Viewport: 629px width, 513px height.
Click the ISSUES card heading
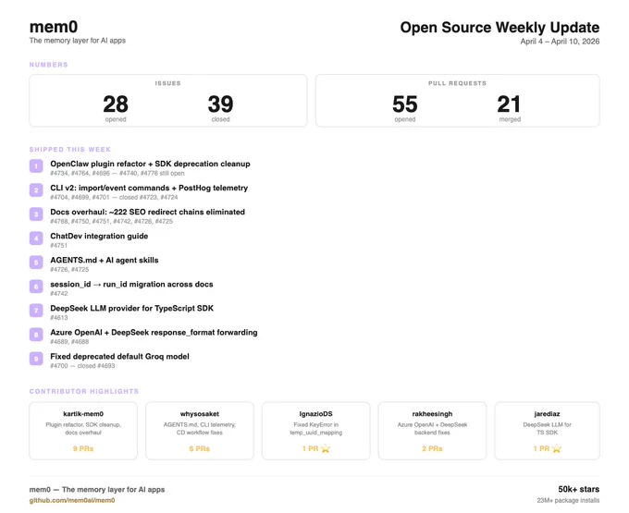[x=168, y=83]
